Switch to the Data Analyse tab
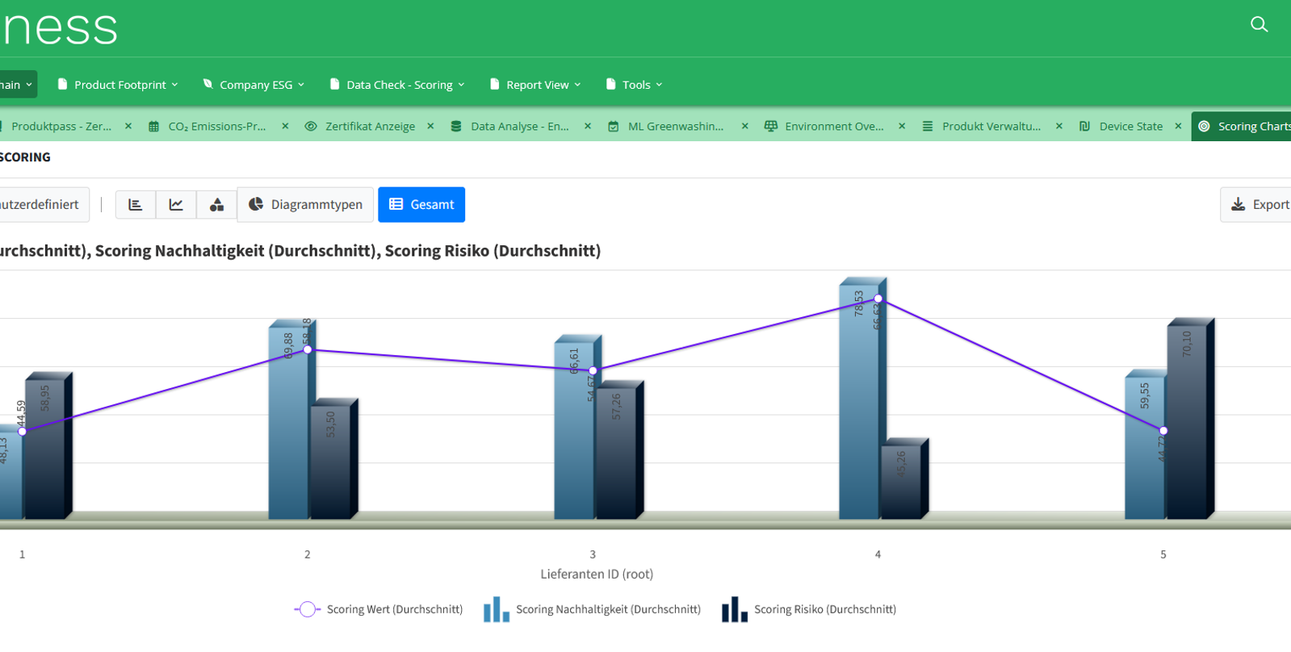Image resolution: width=1291 pixels, height=652 pixels. 519,127
